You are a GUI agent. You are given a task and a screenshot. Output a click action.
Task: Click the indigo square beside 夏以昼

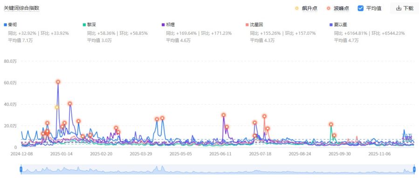(x=331, y=25)
